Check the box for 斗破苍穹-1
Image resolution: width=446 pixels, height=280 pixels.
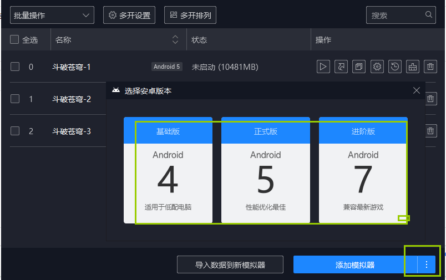(15, 67)
